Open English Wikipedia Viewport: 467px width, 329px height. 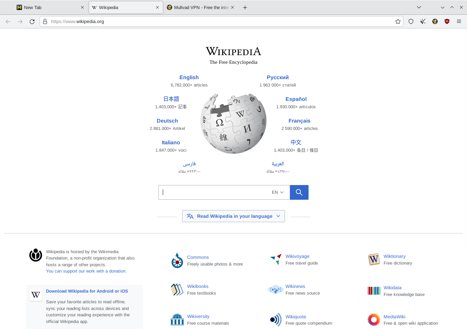pyautogui.click(x=189, y=77)
